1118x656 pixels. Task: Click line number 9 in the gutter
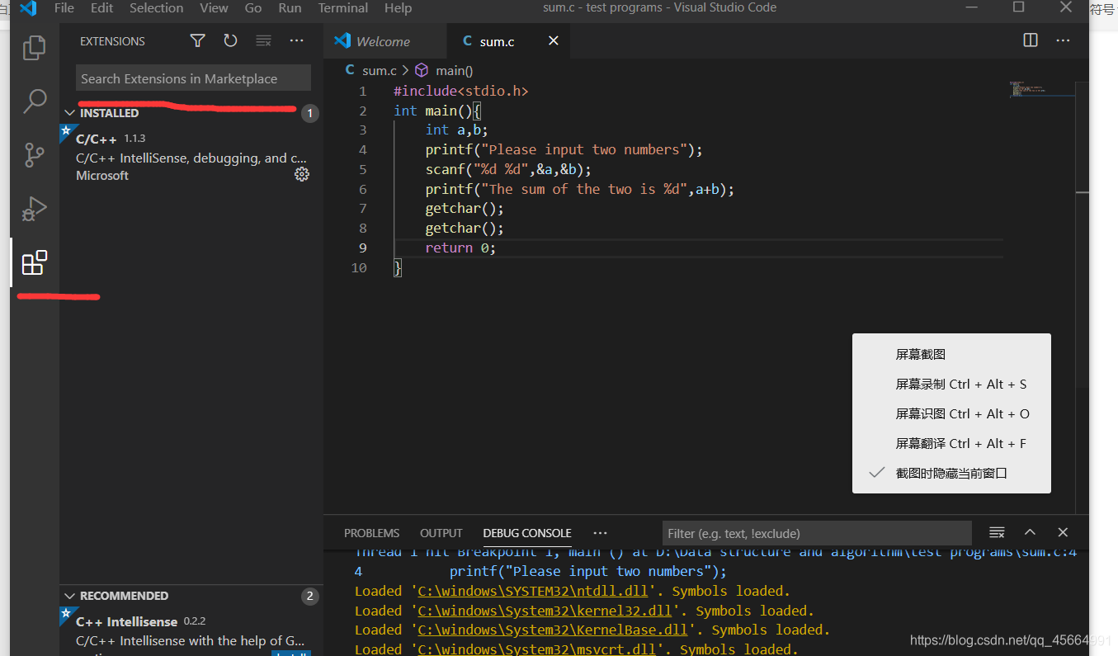pos(363,248)
